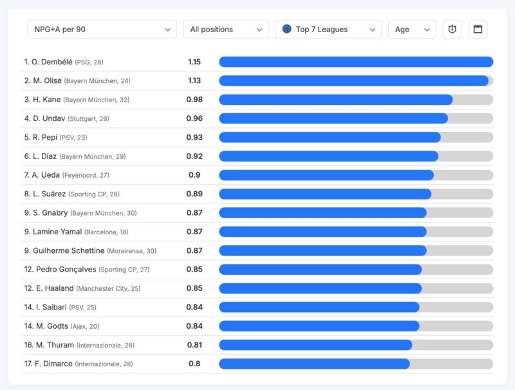Click the globe icon beside Top 7 Leagues
The height and width of the screenshot is (390, 515).
(x=287, y=30)
